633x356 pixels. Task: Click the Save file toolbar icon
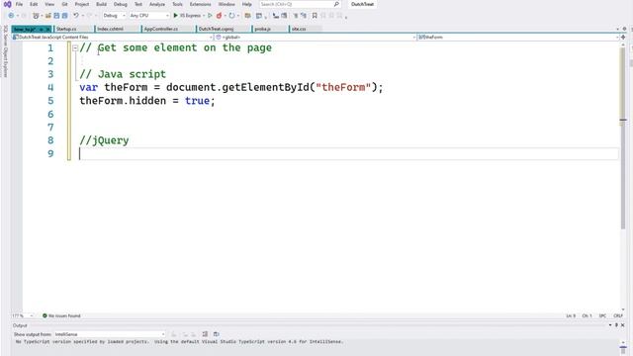56,16
